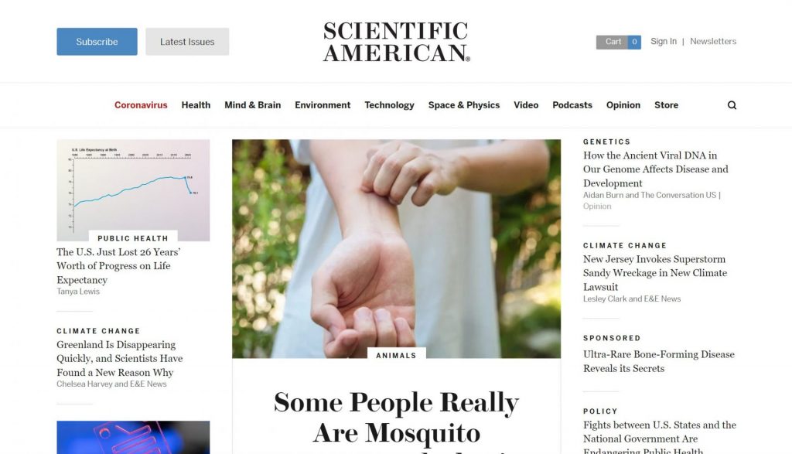Open the Ancient Viral DNA article
The height and width of the screenshot is (454, 792).
(656, 169)
